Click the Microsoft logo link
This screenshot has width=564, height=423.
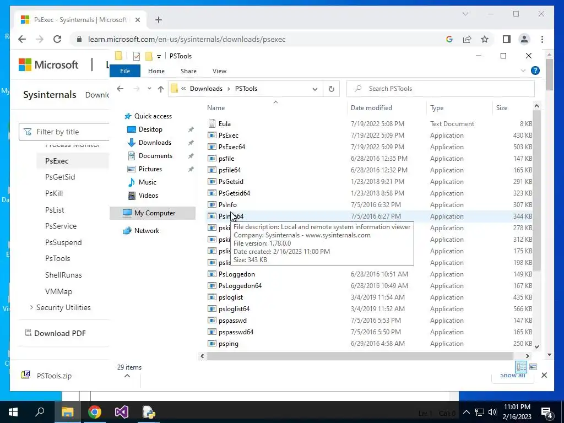pos(48,65)
